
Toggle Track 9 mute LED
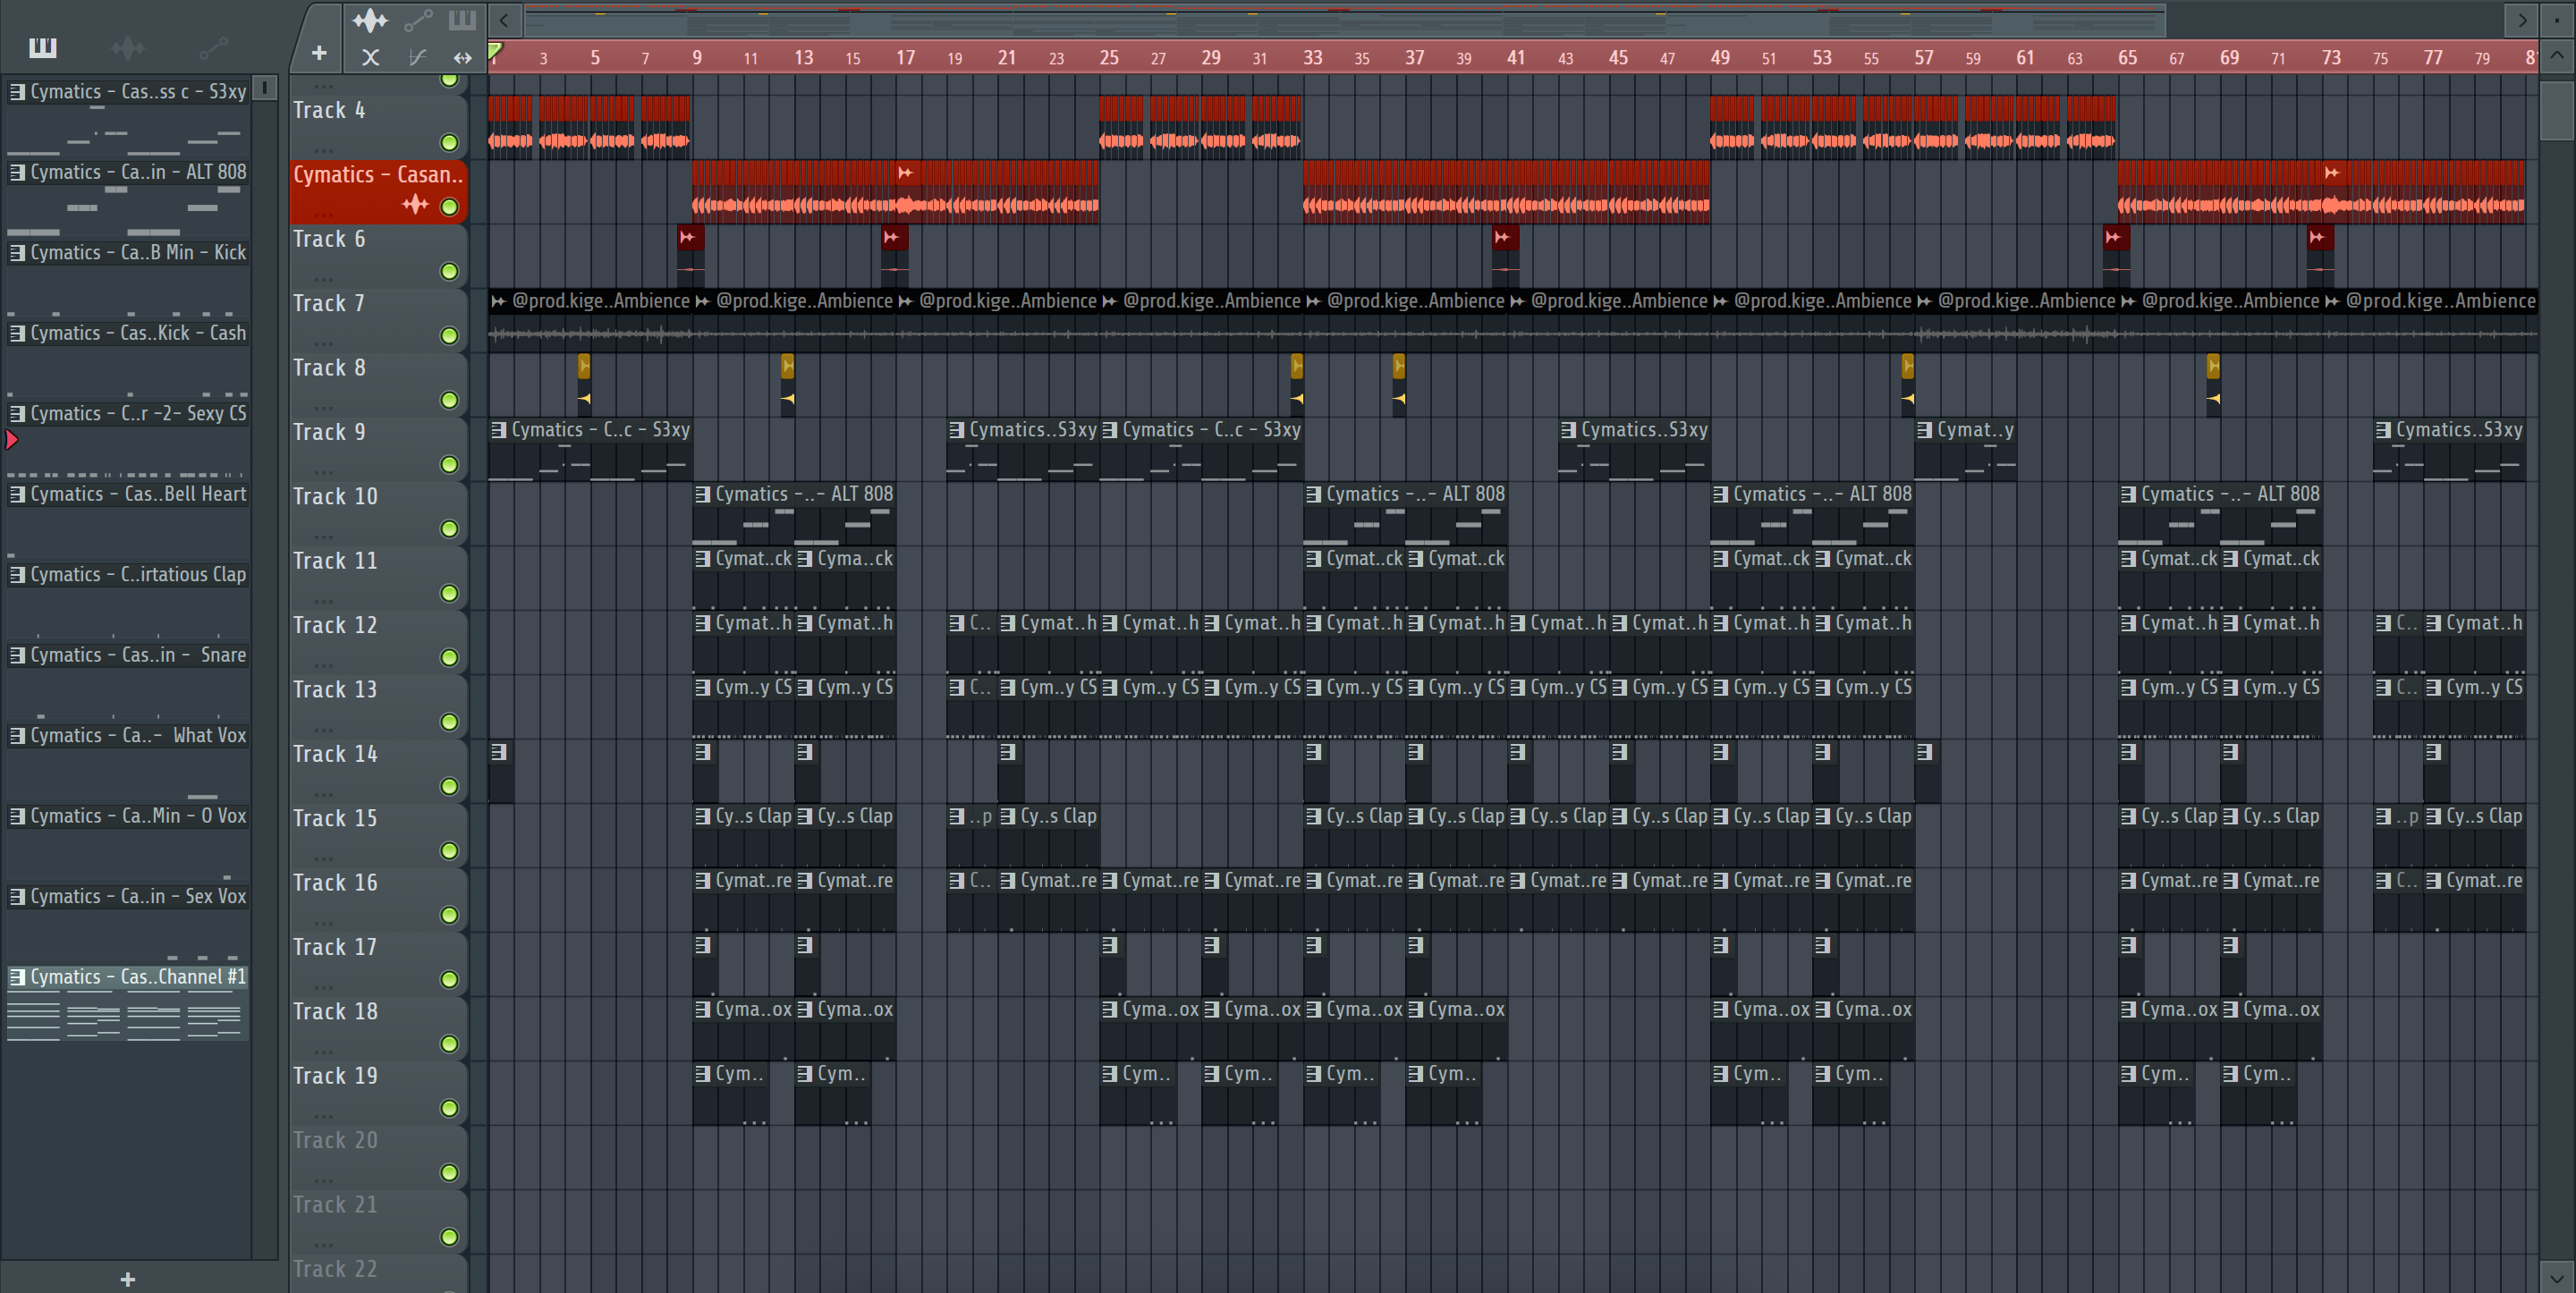tap(449, 464)
